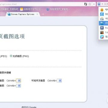The width and height of the screenshot is (108, 108).
Task: Switch to the Screen Capture Options tab
Action: point(22,14)
